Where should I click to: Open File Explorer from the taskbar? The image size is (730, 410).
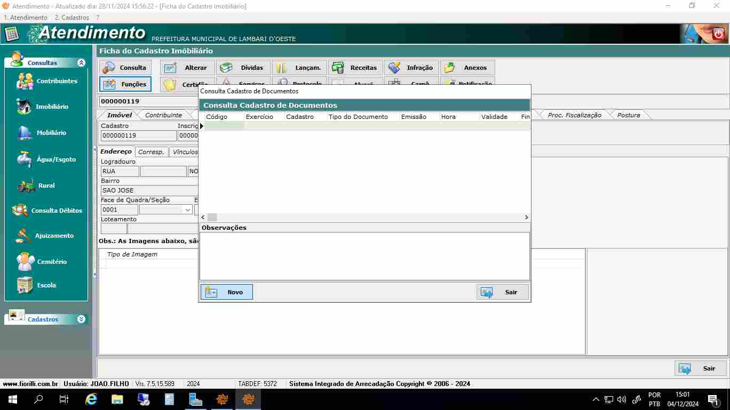117,399
